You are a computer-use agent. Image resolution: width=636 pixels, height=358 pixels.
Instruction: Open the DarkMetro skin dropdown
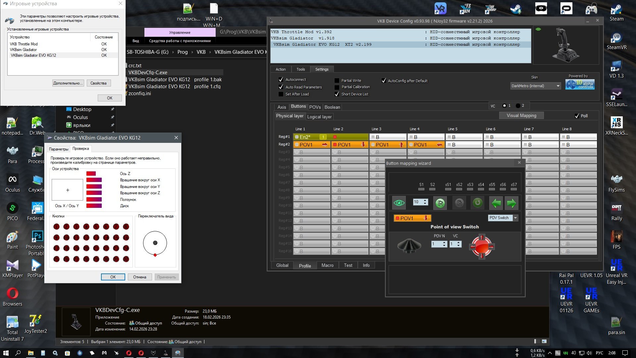pos(558,86)
